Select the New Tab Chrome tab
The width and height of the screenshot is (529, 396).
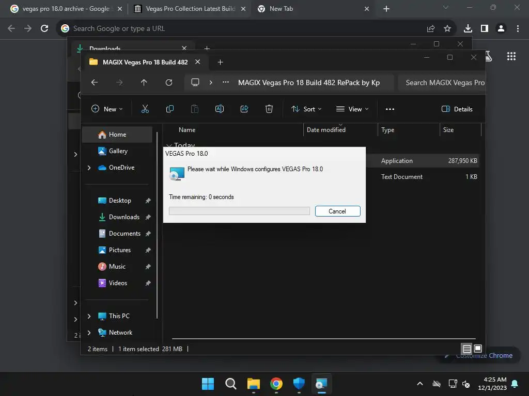(x=313, y=9)
